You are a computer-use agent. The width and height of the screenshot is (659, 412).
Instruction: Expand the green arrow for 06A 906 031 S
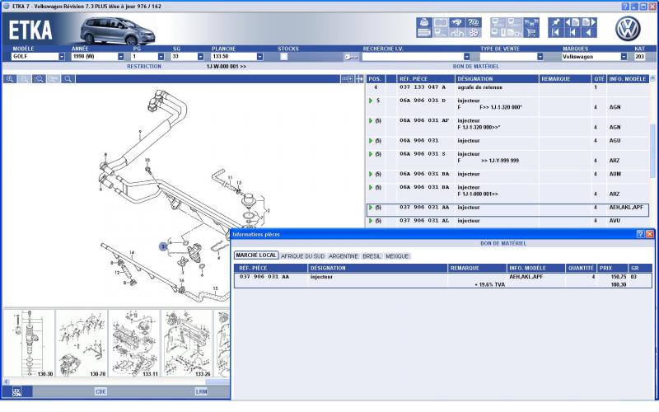click(x=371, y=154)
